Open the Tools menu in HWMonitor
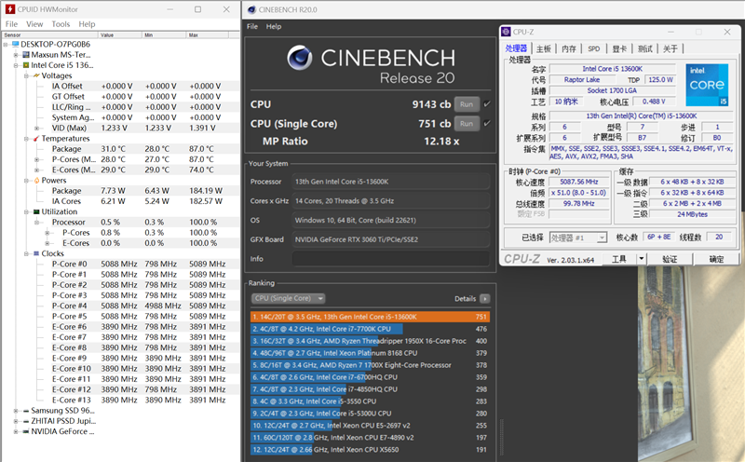This screenshot has width=745, height=462. pos(61,24)
